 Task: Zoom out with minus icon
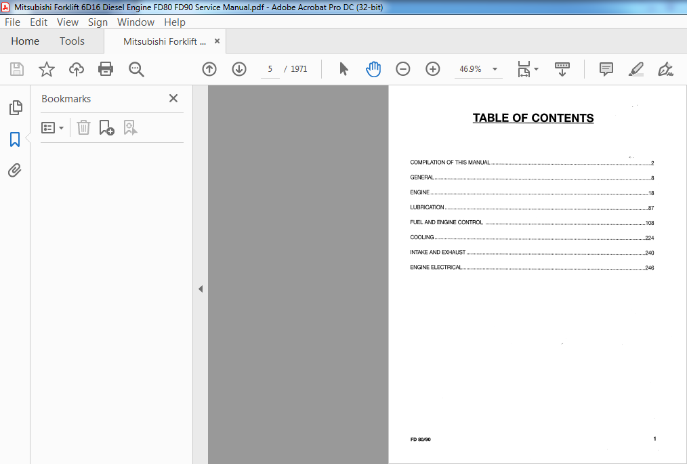point(402,69)
